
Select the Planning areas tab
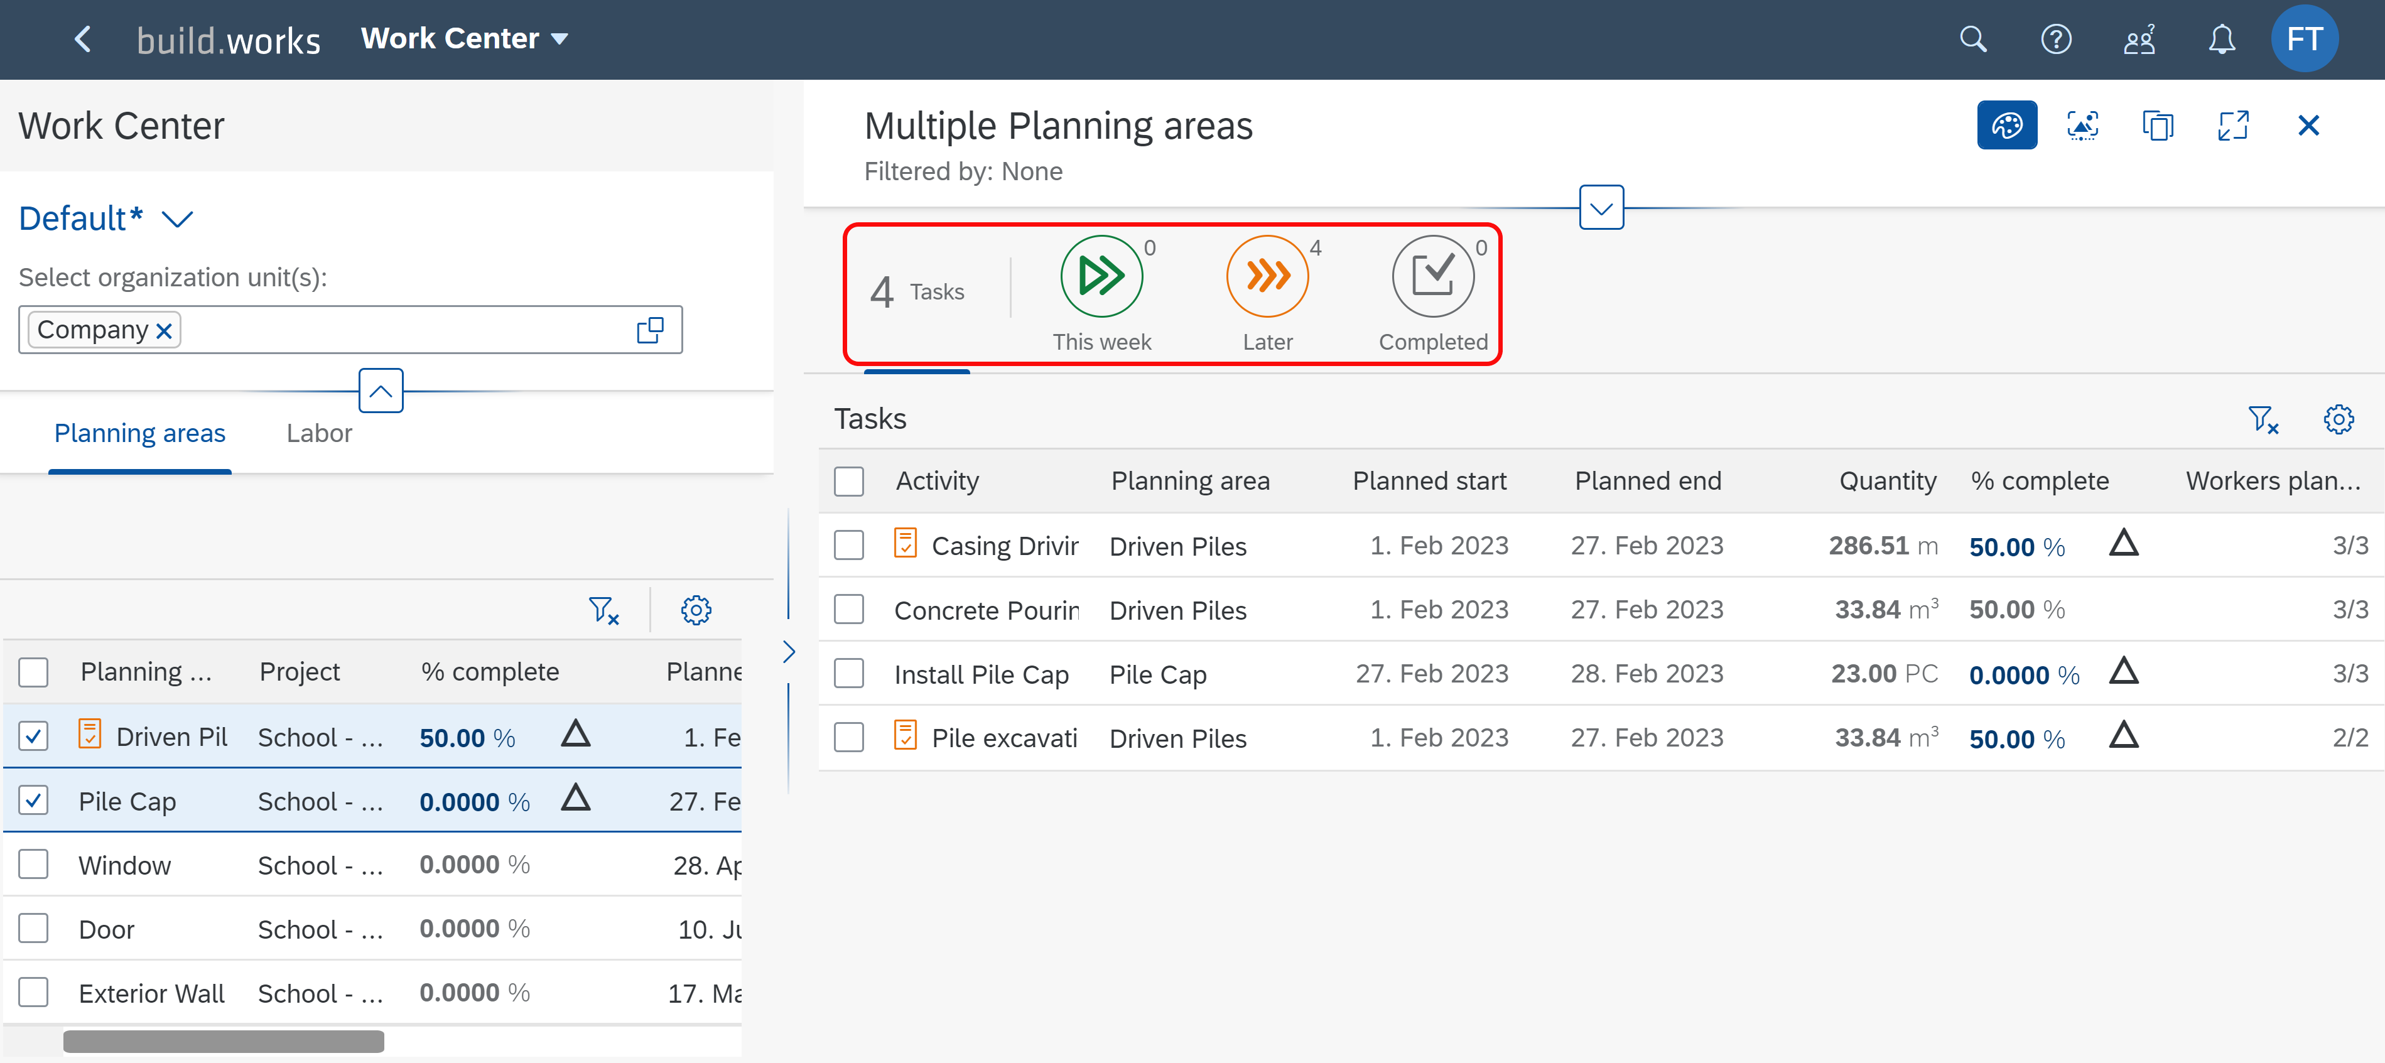coord(140,433)
